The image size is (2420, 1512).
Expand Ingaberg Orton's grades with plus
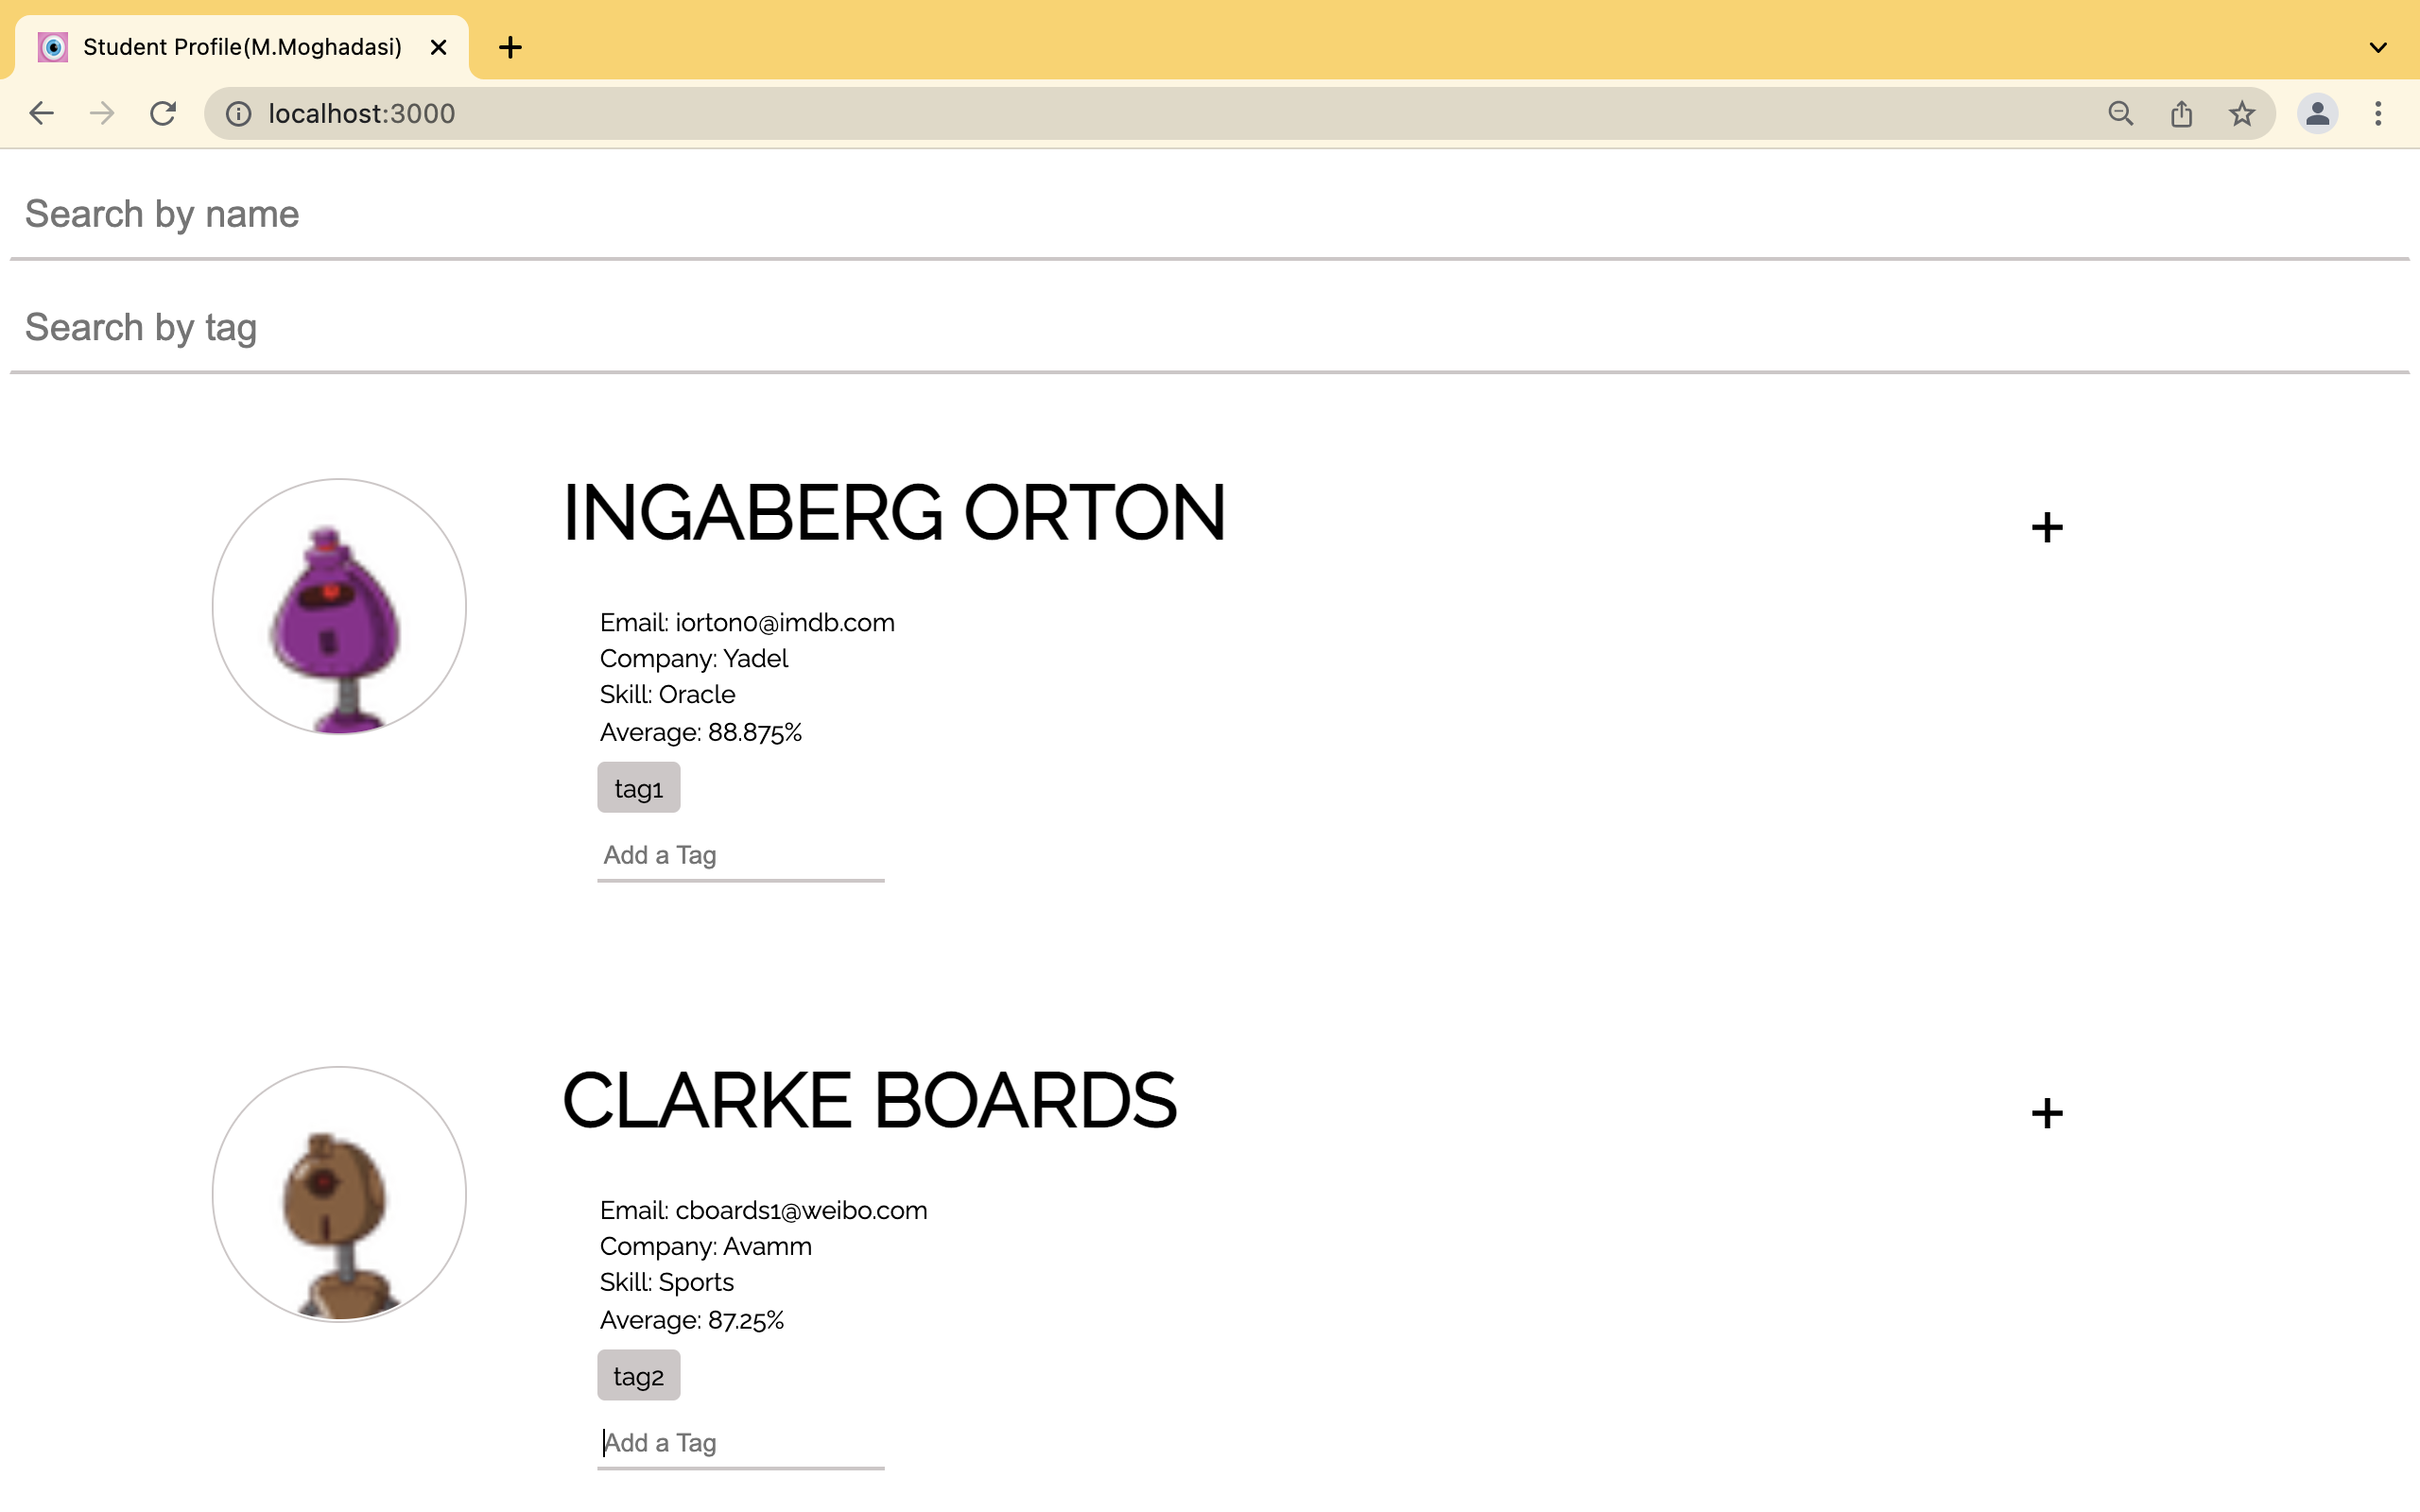coord(2047,527)
